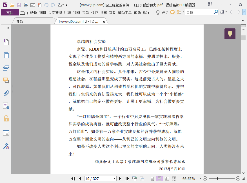Switch to single page view
Image resolution: width=247 pixels, height=183 pixels.
coord(152,179)
